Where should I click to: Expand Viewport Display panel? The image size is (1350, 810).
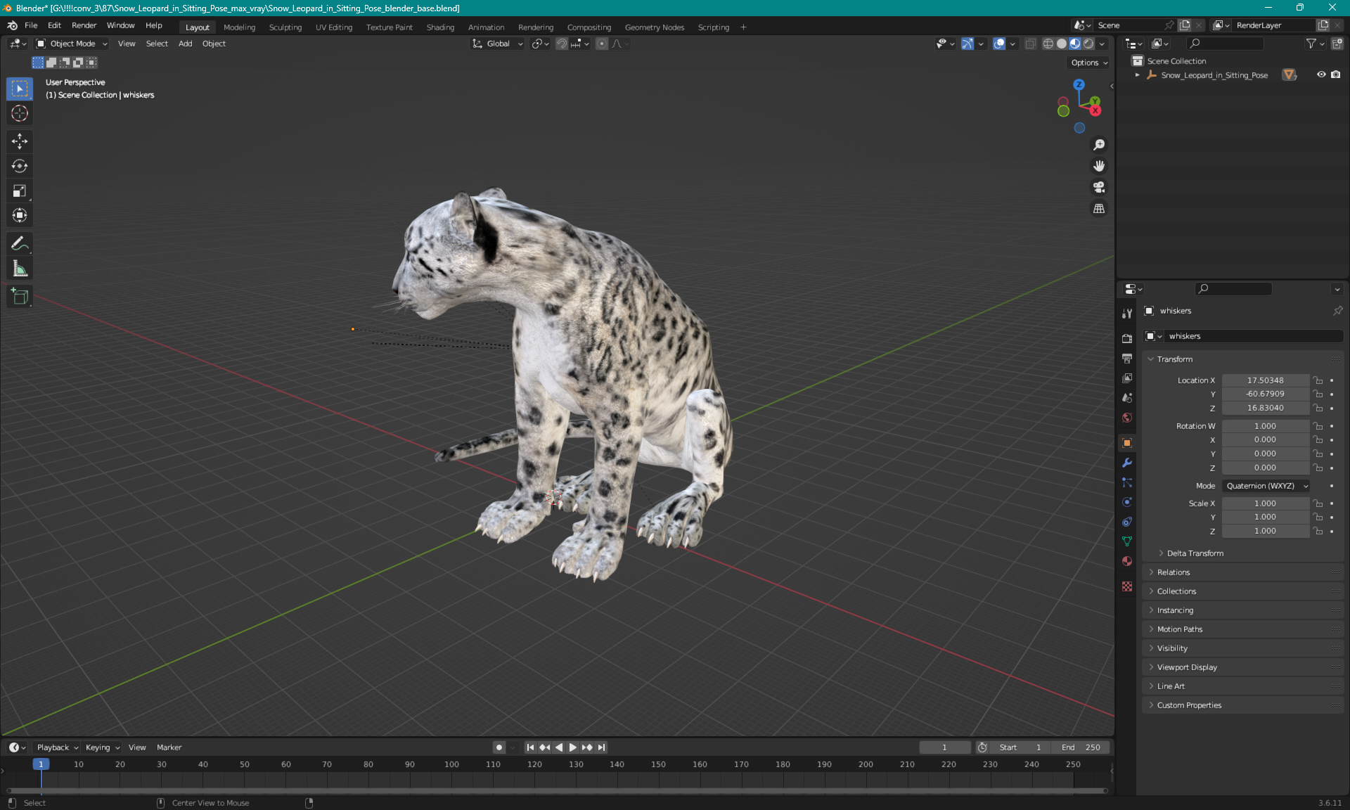1242,667
